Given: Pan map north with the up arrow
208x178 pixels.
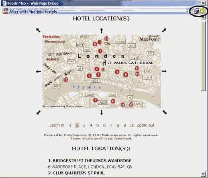Looking at the screenshot, I should point(102,31).
